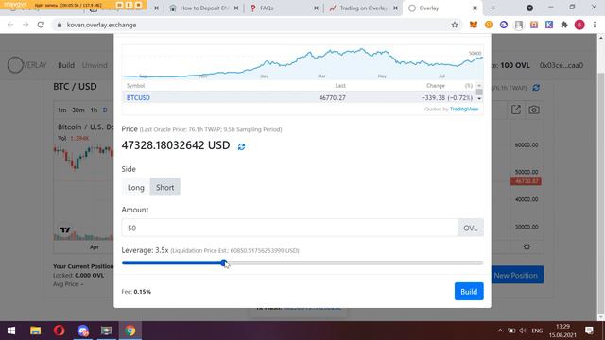The width and height of the screenshot is (605, 340).
Task: Open Chrome profile avatar
Action: (x=579, y=25)
